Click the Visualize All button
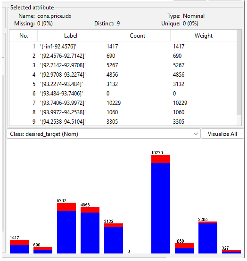Viewport: 247px width, 261px height. coord(222,134)
